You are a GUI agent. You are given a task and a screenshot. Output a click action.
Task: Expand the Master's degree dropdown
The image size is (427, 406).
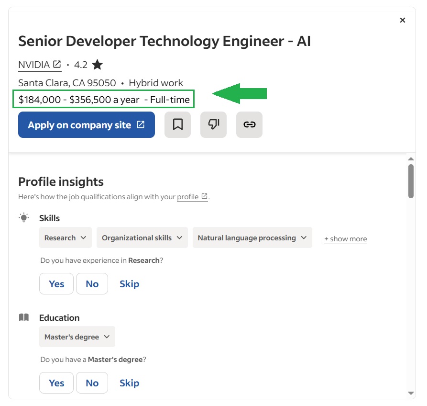click(x=77, y=337)
